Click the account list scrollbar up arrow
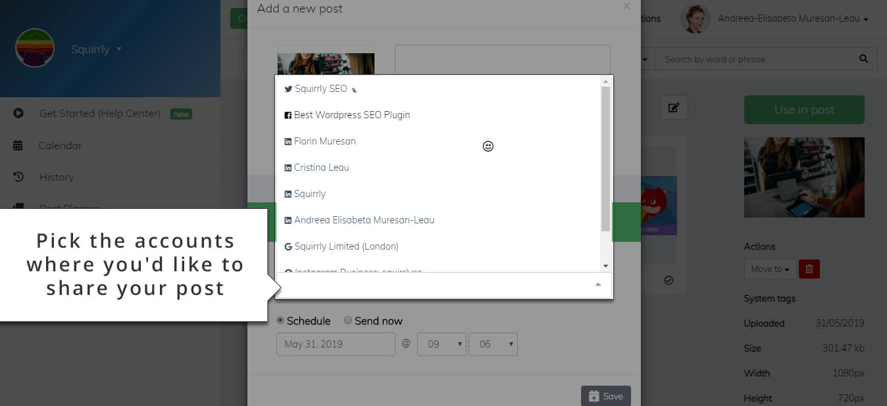Image resolution: width=887 pixels, height=406 pixels. (x=606, y=81)
